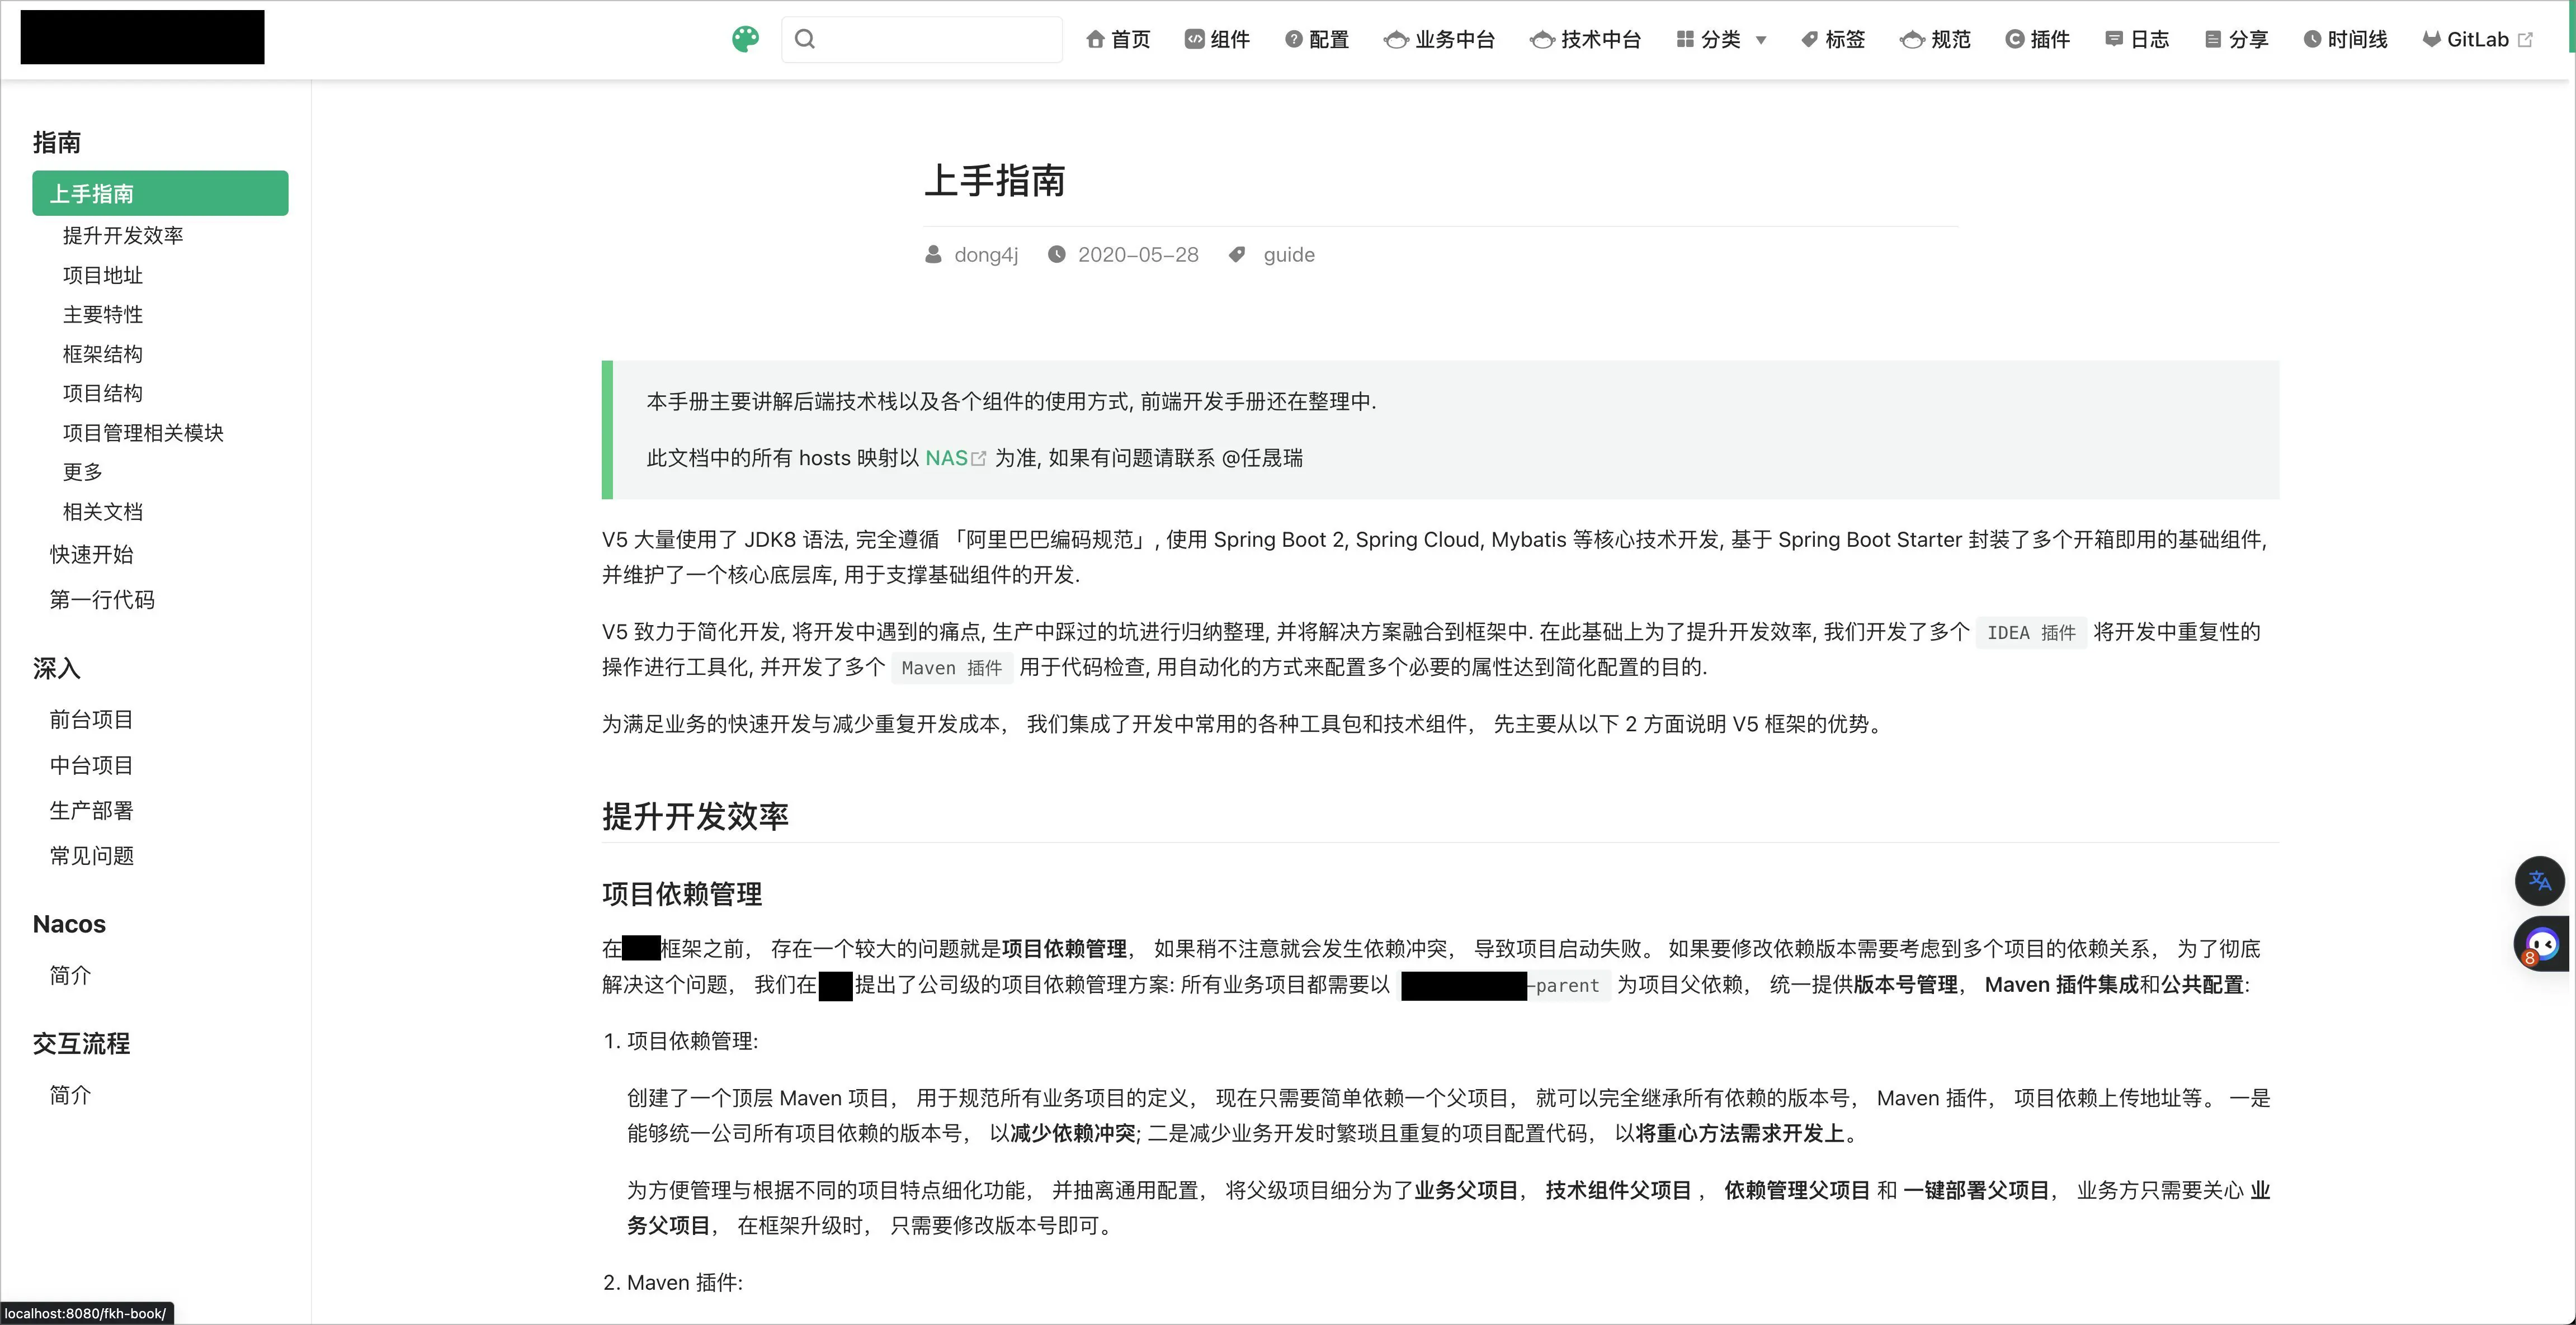
Task: Open the 插件 plugins icon
Action: (x=2015, y=39)
